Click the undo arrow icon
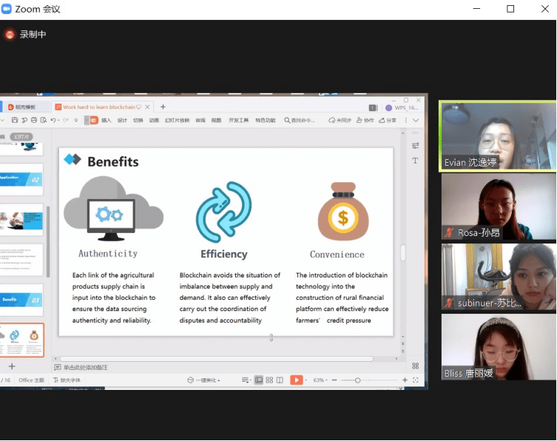This screenshot has height=441, width=557. (53, 120)
